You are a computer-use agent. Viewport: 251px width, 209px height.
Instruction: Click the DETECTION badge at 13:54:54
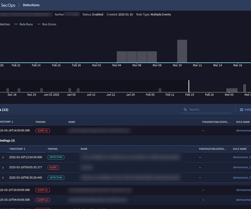pyautogui.click(x=56, y=157)
